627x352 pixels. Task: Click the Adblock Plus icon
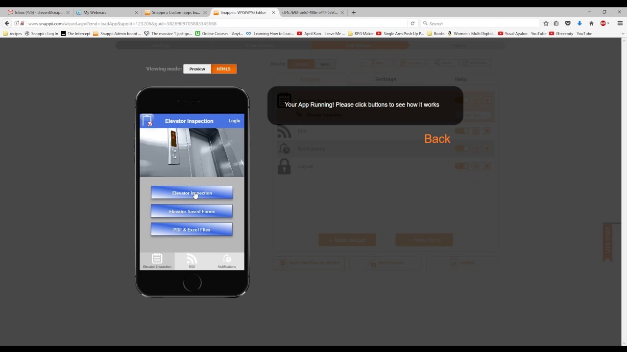point(603,23)
